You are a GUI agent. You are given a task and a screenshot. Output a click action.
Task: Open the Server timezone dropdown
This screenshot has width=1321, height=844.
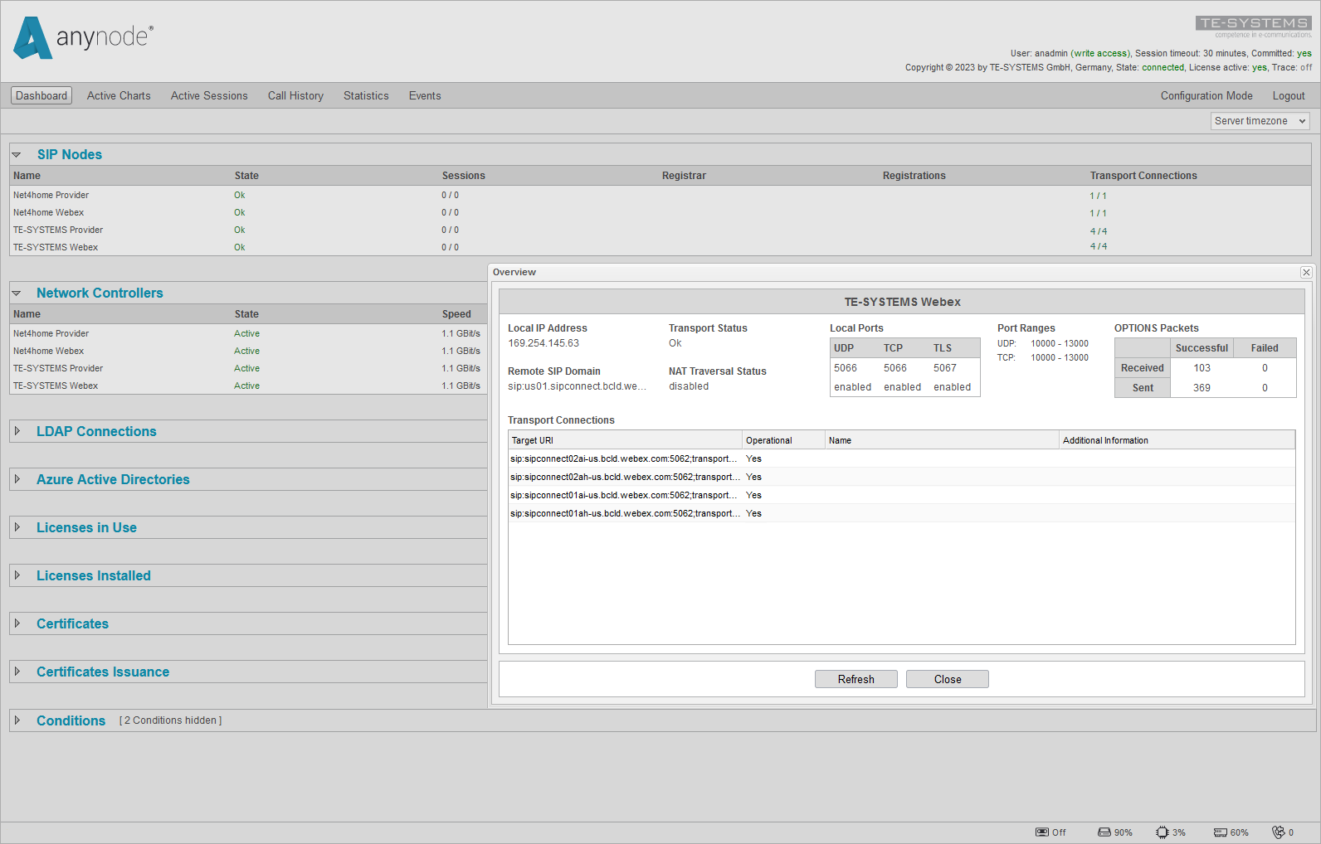point(1260,121)
